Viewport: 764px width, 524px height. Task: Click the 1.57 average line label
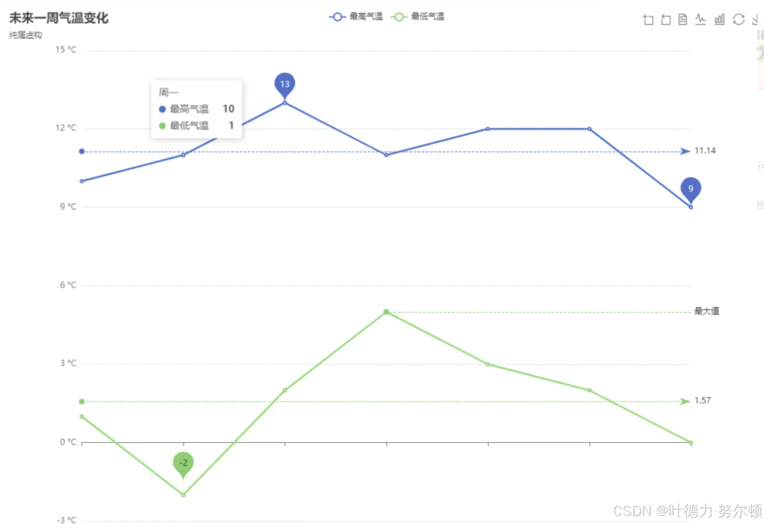(702, 401)
